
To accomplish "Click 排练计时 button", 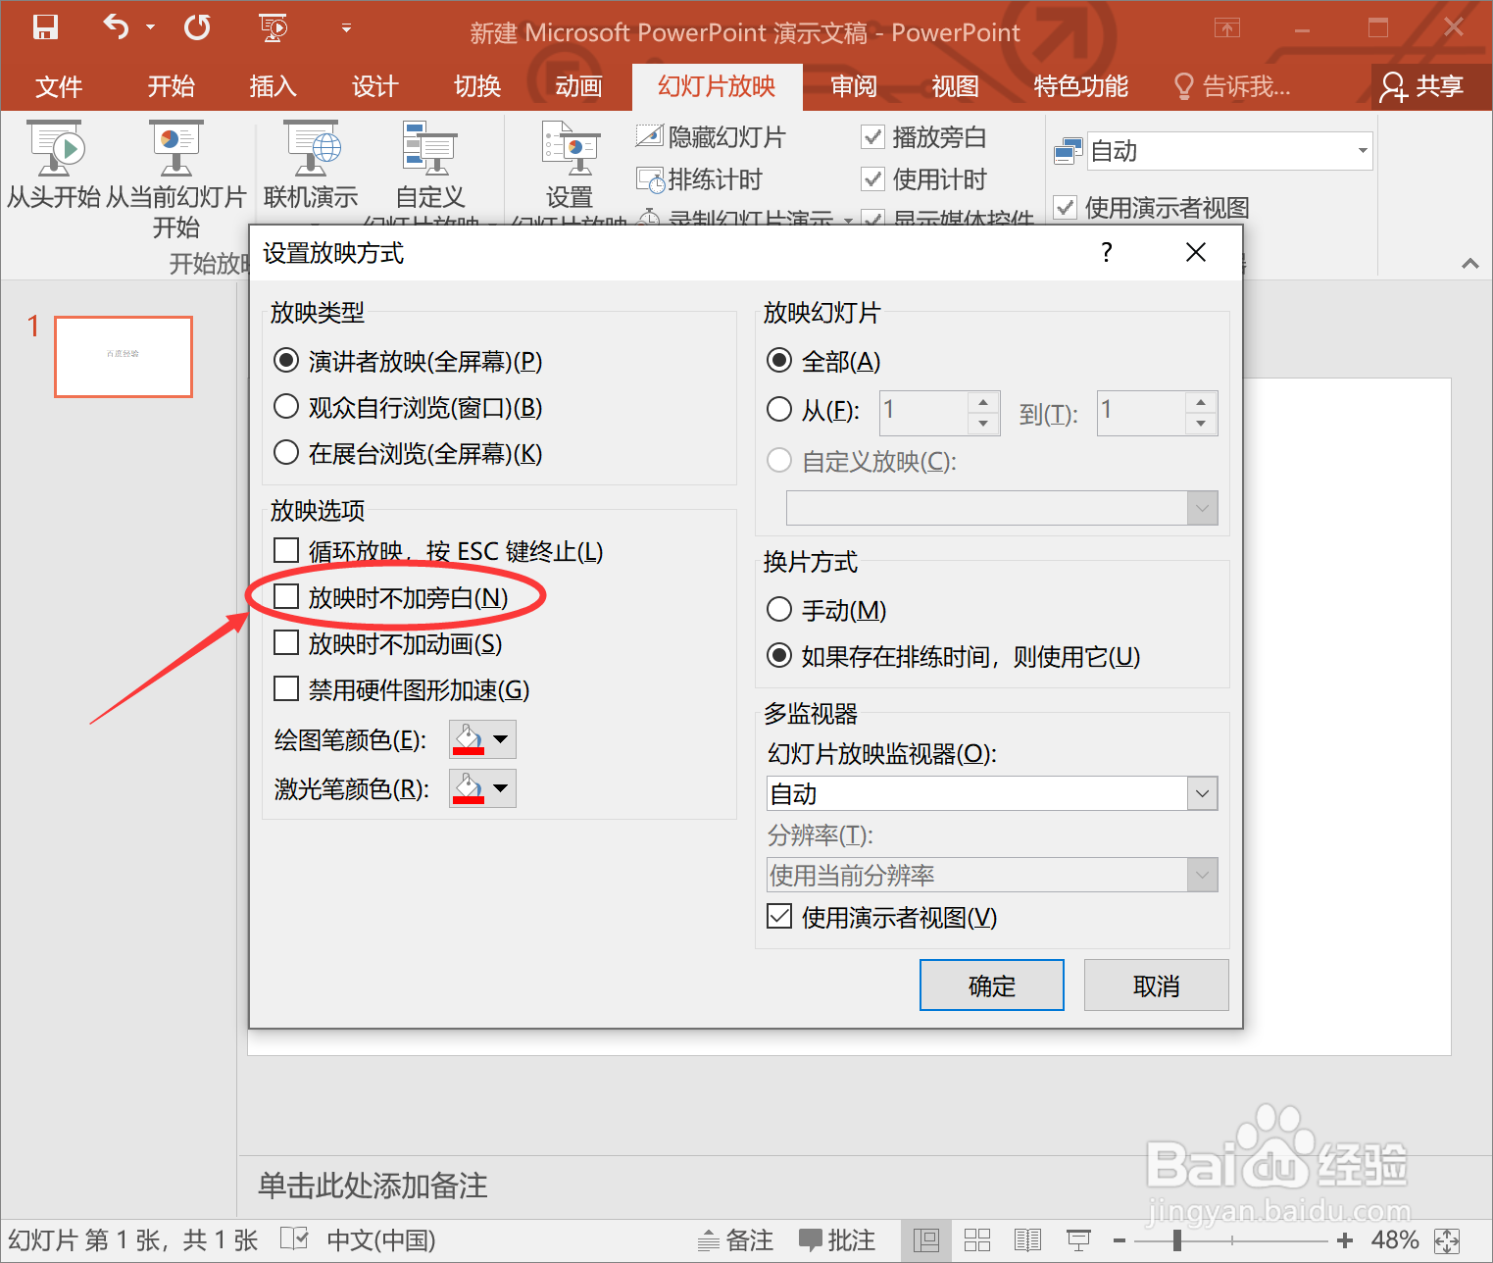I will pos(699,179).
